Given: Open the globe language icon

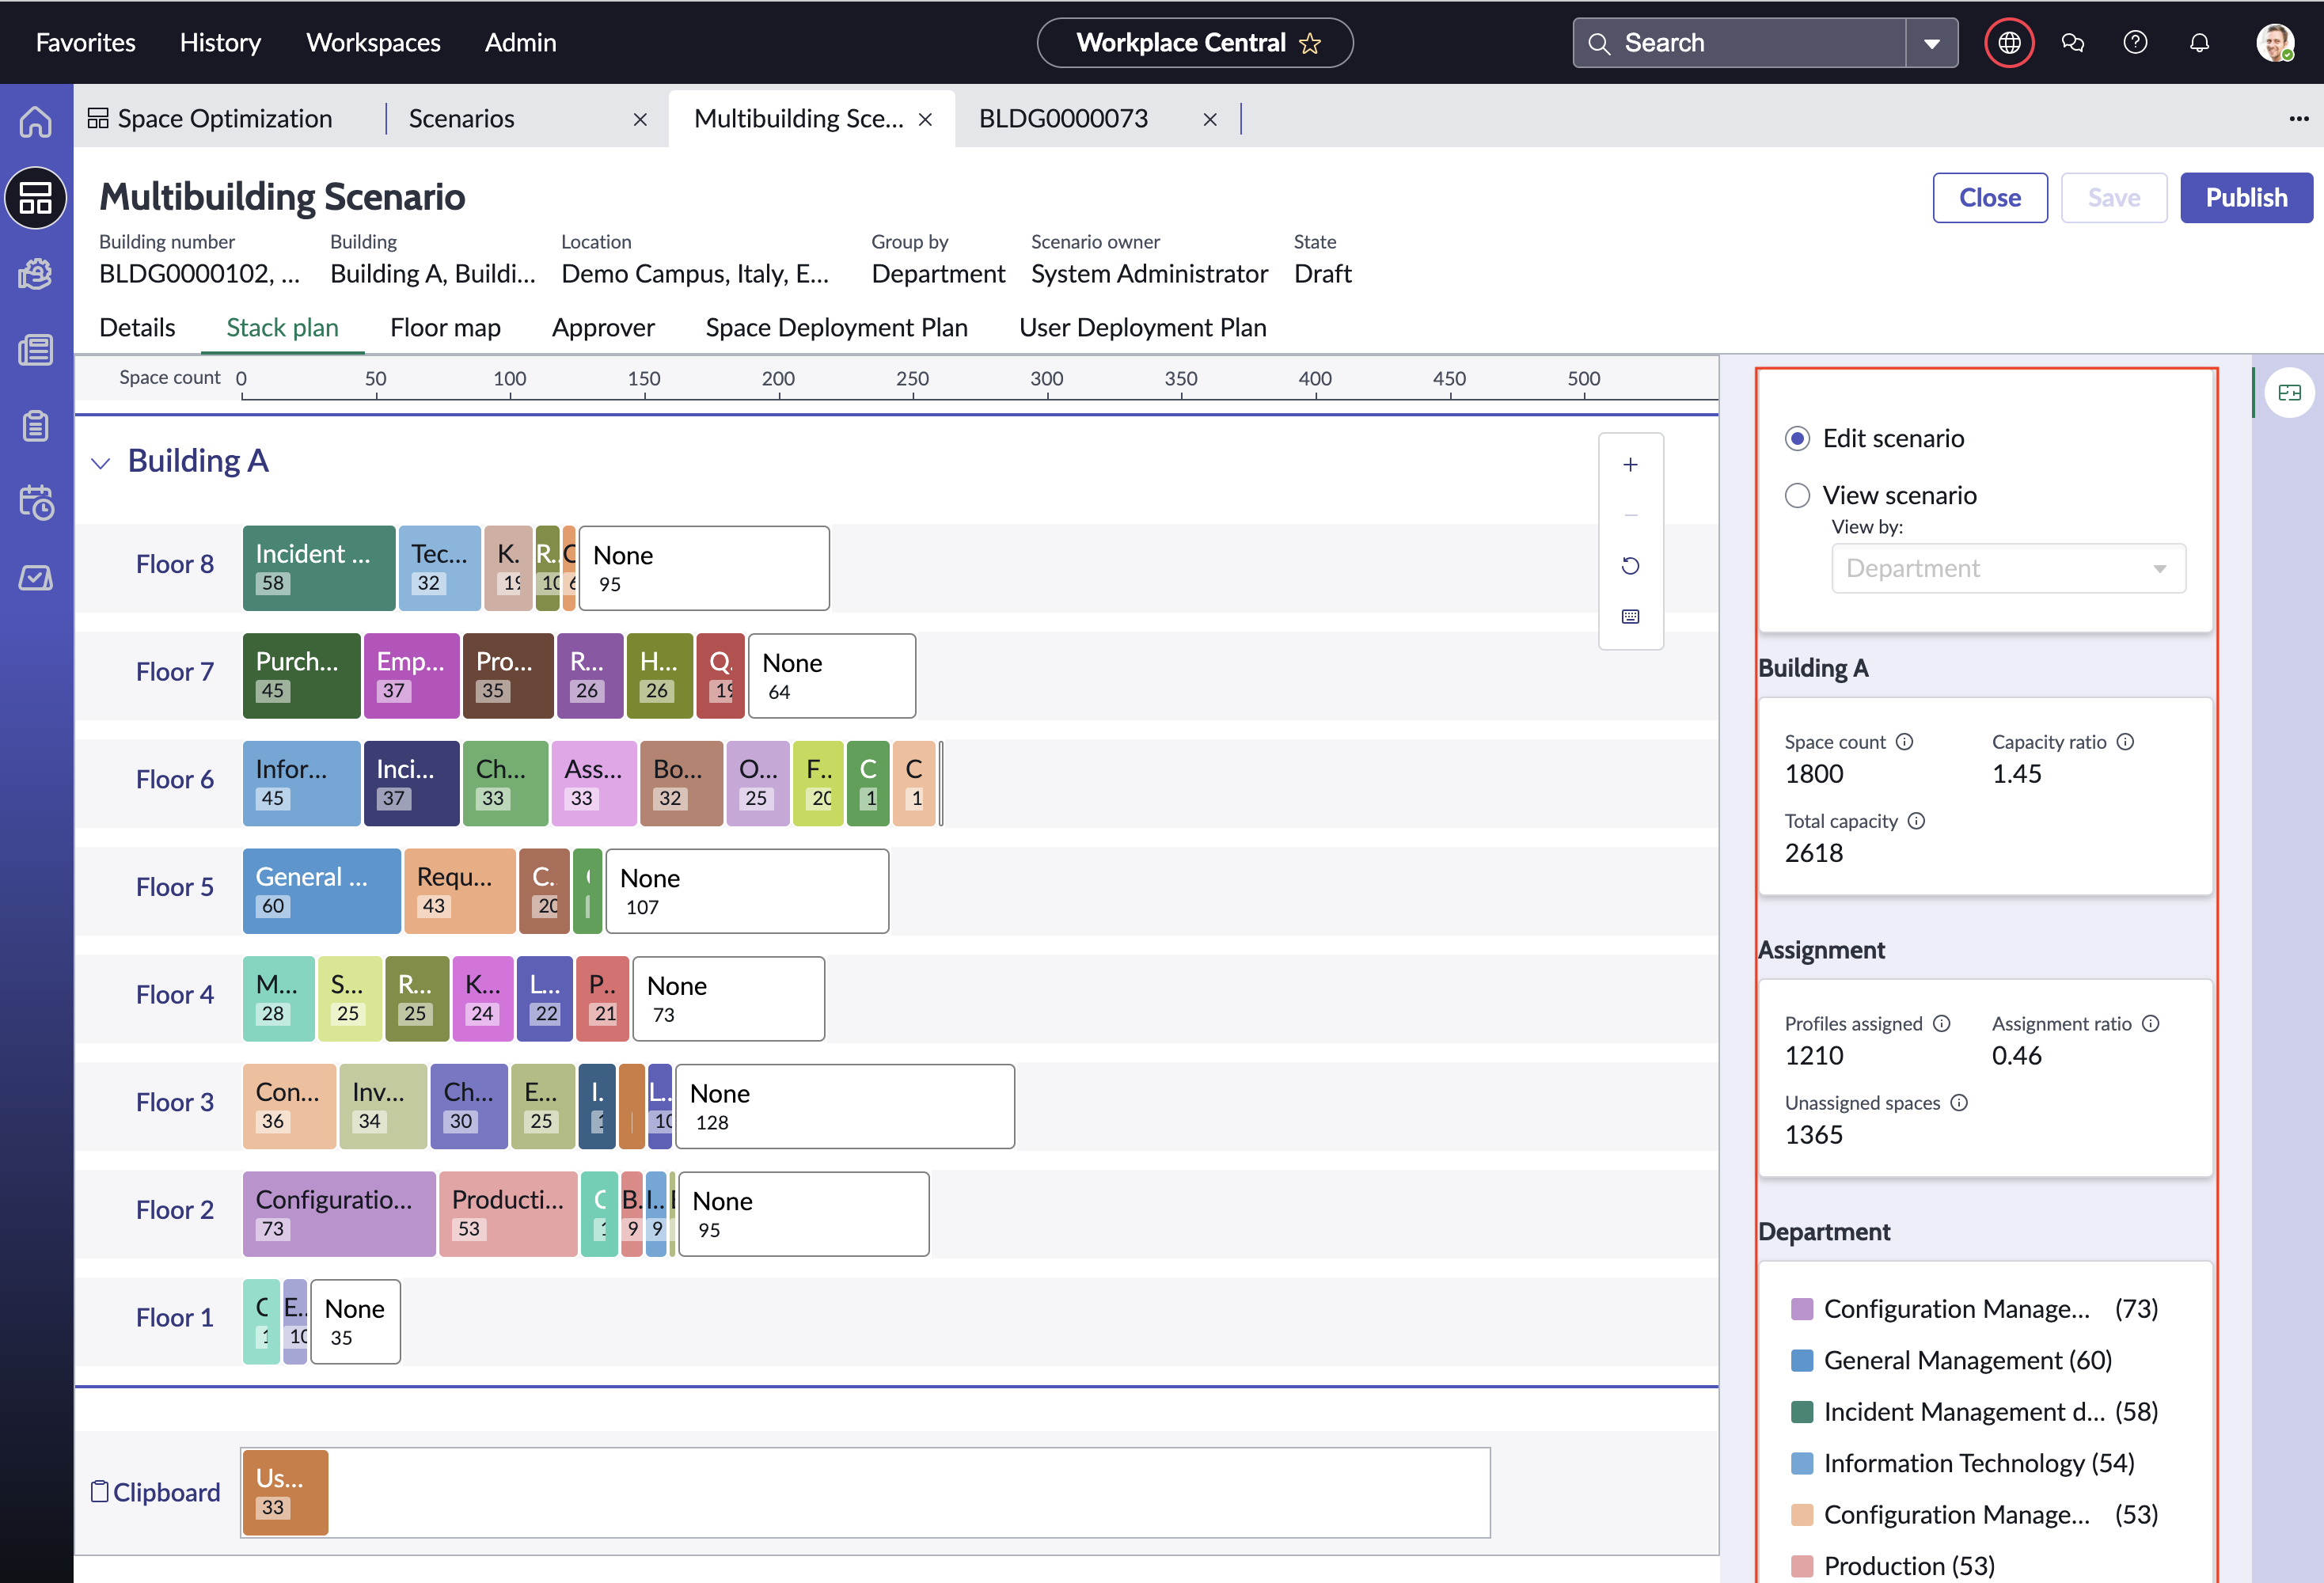Looking at the screenshot, I should coord(2009,43).
